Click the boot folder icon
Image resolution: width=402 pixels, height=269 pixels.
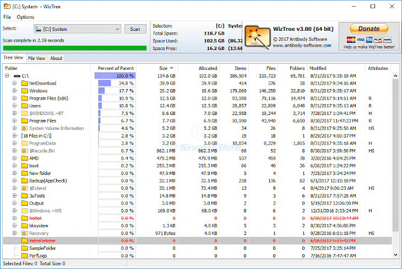pyautogui.click(x=25, y=166)
